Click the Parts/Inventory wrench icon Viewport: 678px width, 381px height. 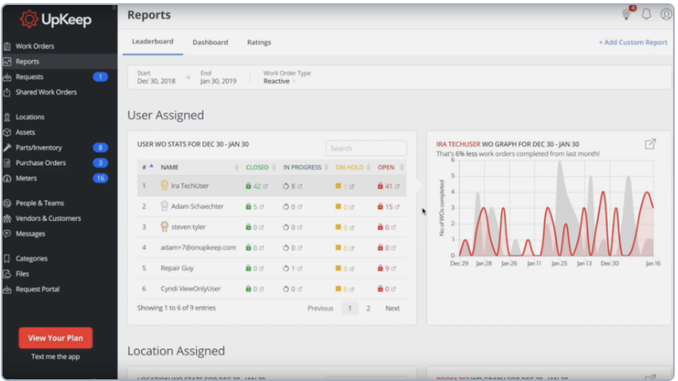pos(7,148)
